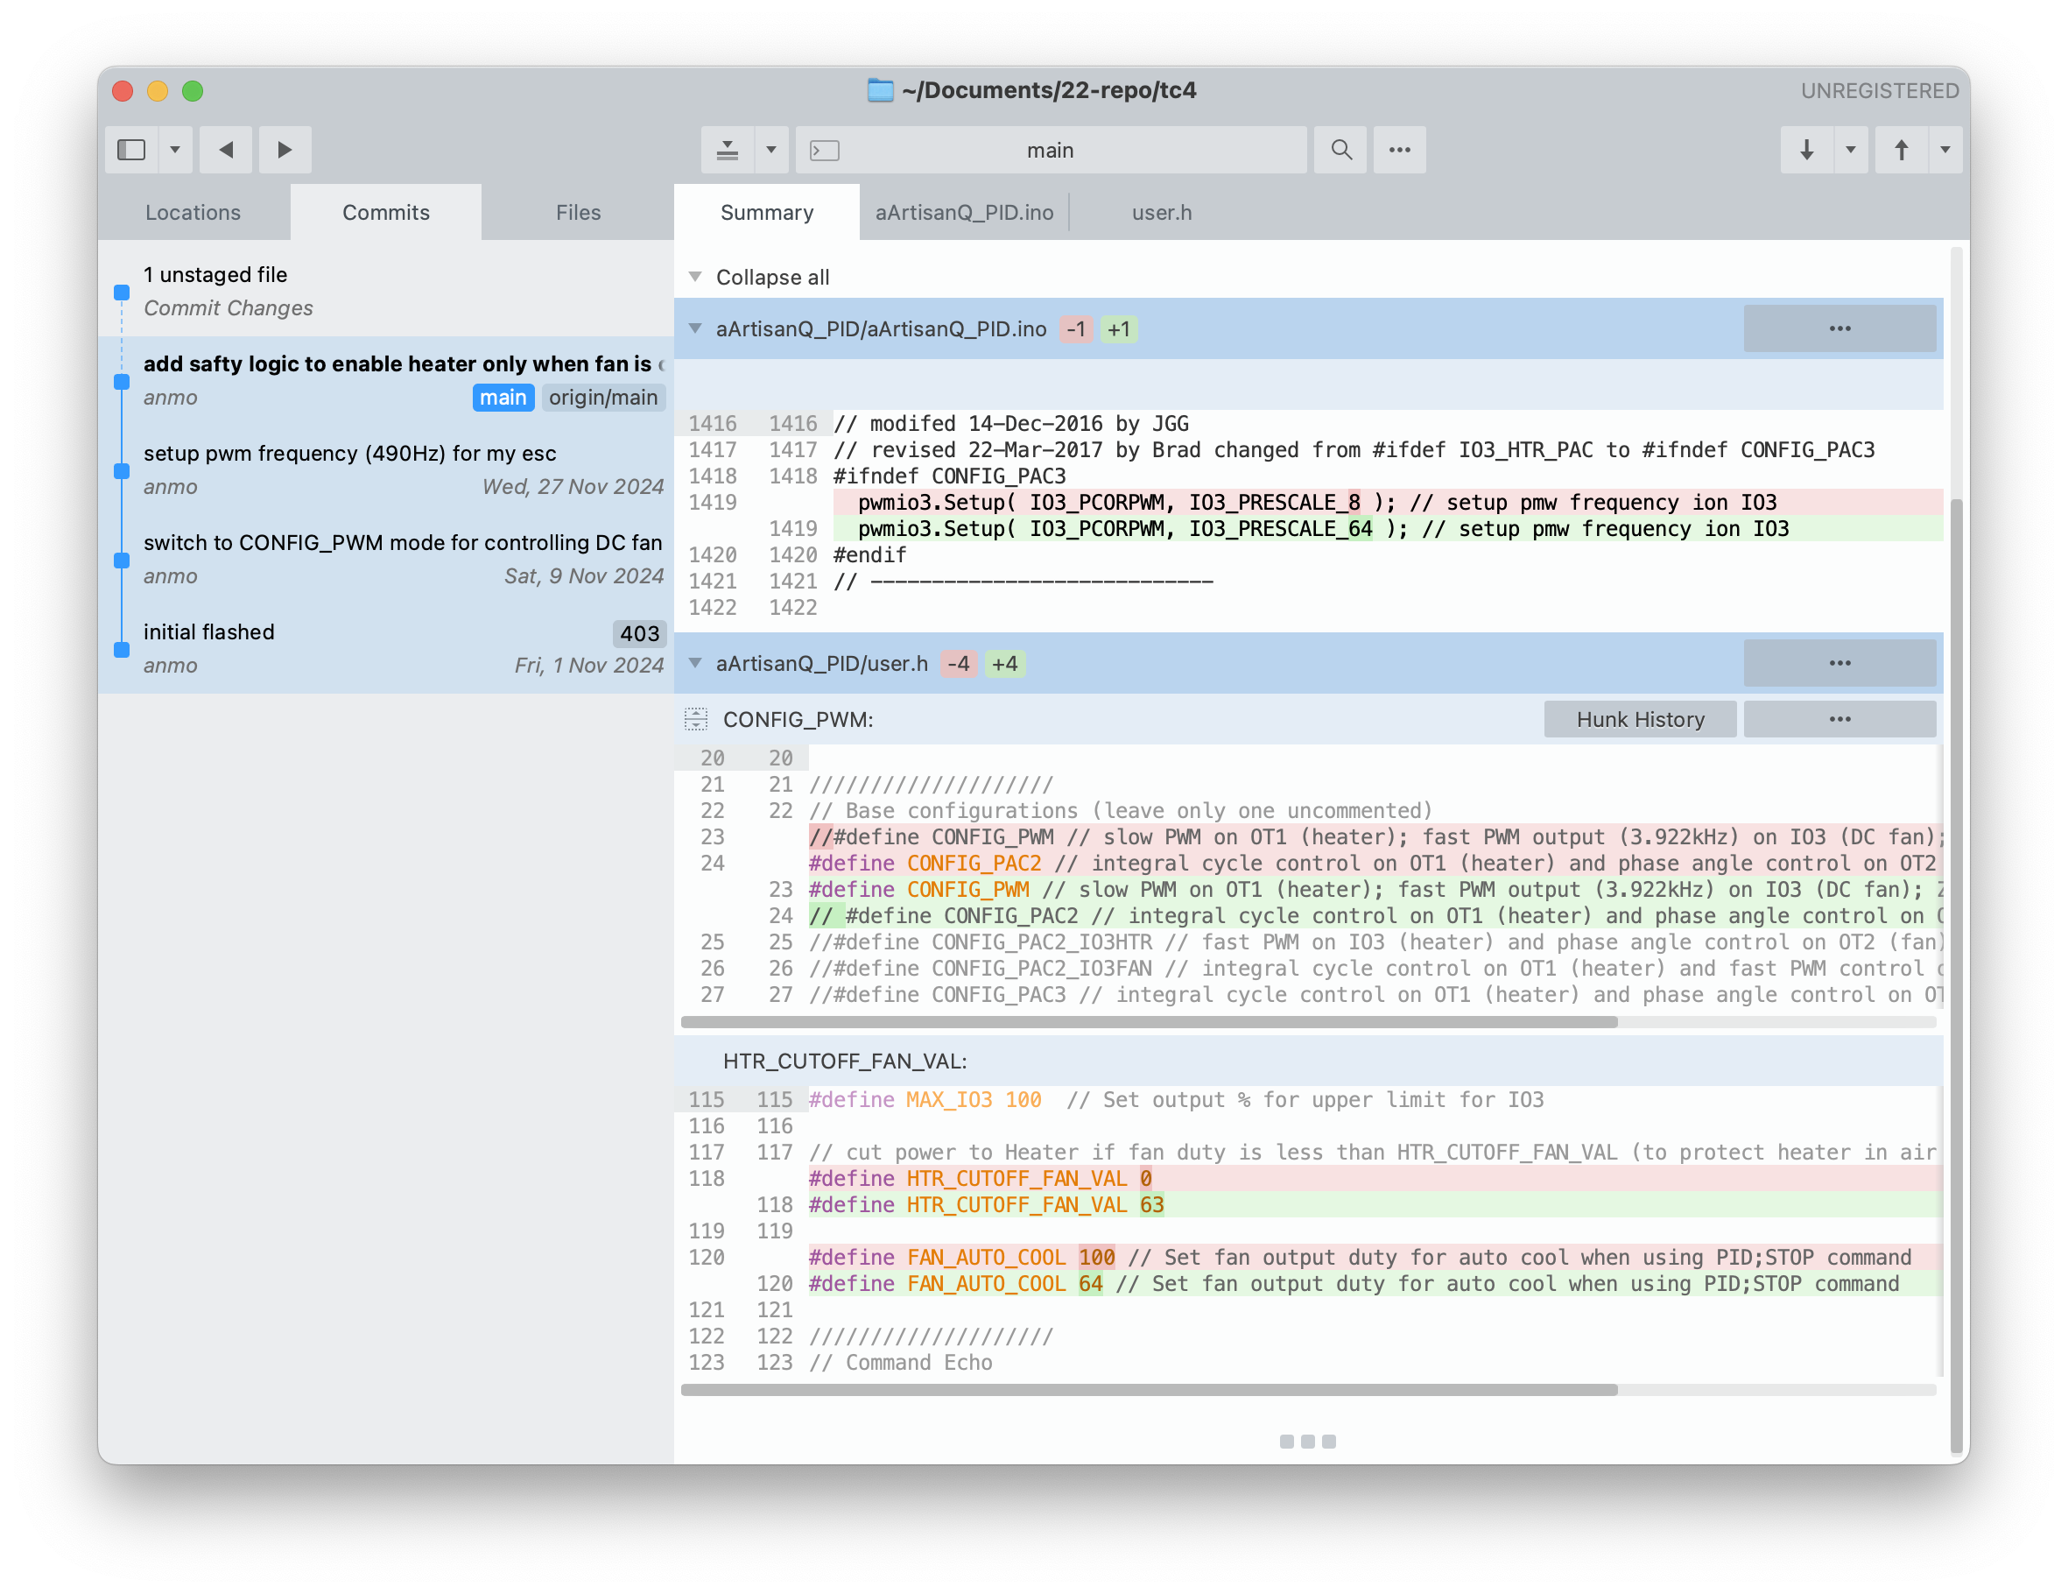Image resolution: width=2068 pixels, height=1594 pixels.
Task: Click the +4 additions badge on user.h
Action: click(x=1004, y=664)
